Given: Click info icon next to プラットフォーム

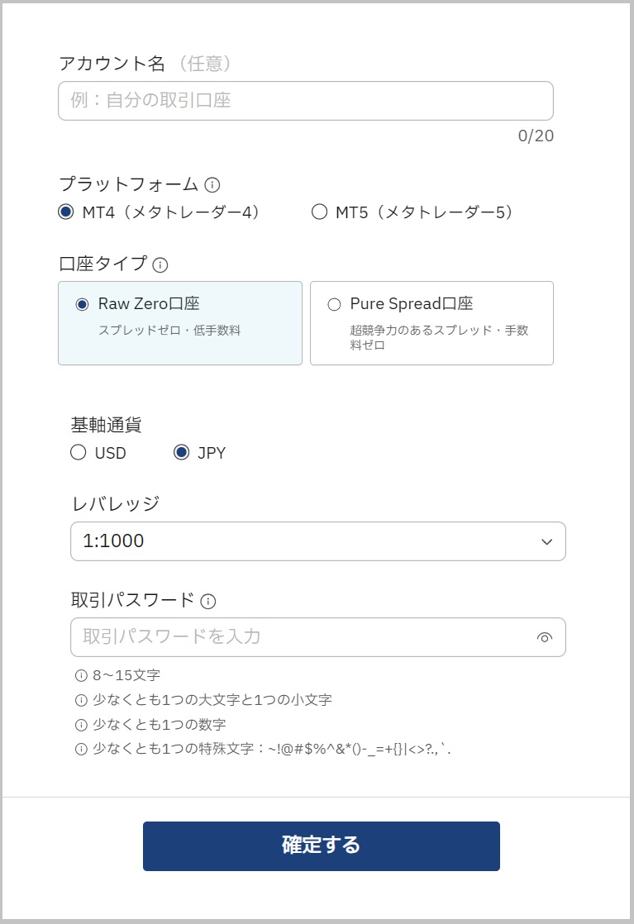Looking at the screenshot, I should point(212,185).
